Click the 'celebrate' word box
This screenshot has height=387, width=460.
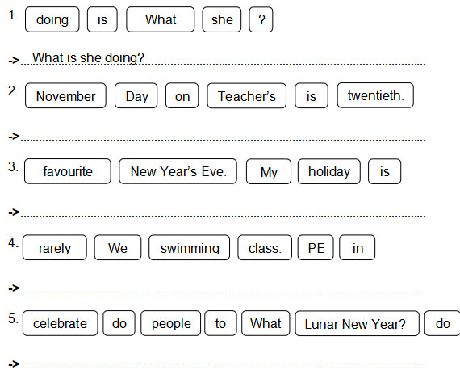(x=61, y=323)
